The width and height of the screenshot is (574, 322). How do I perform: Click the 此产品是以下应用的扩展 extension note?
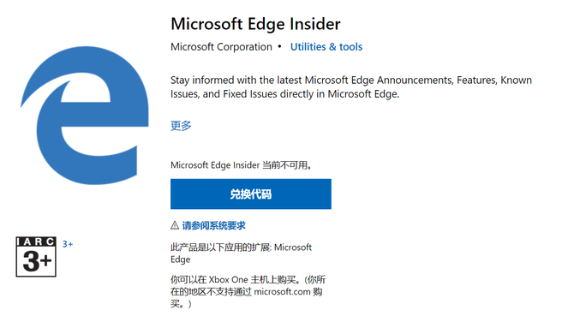click(x=242, y=253)
